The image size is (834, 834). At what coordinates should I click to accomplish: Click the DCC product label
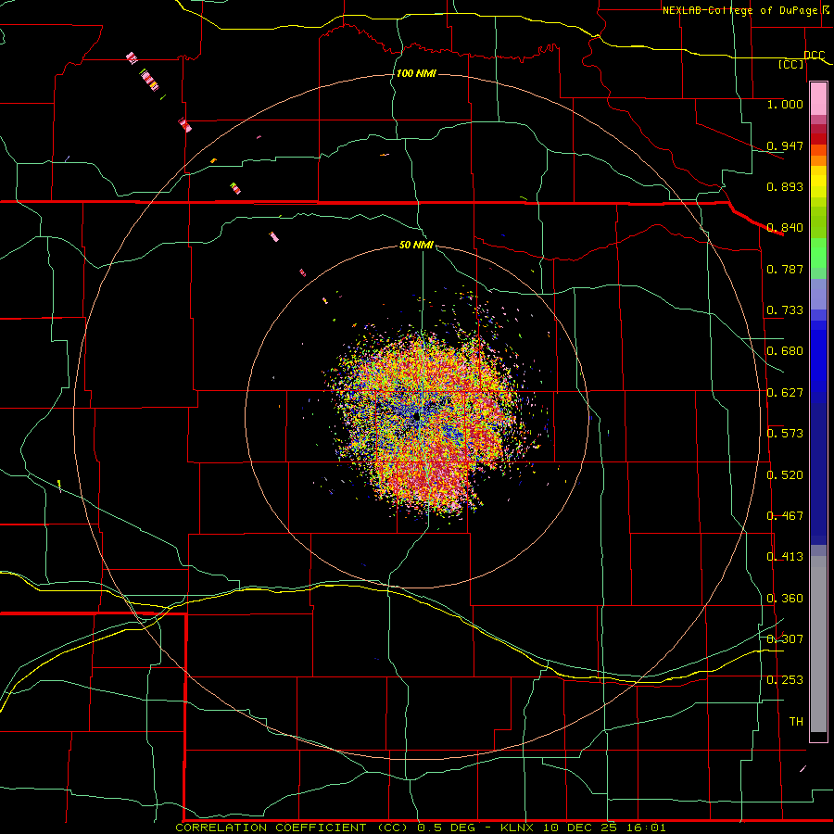click(x=814, y=55)
